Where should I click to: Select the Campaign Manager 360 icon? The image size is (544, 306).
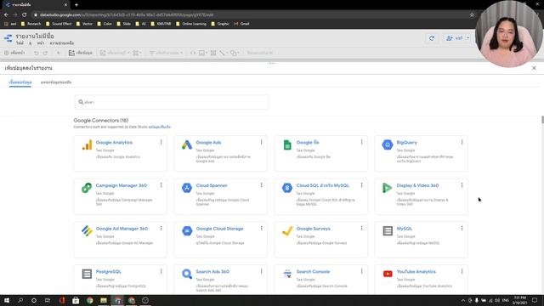(87, 188)
